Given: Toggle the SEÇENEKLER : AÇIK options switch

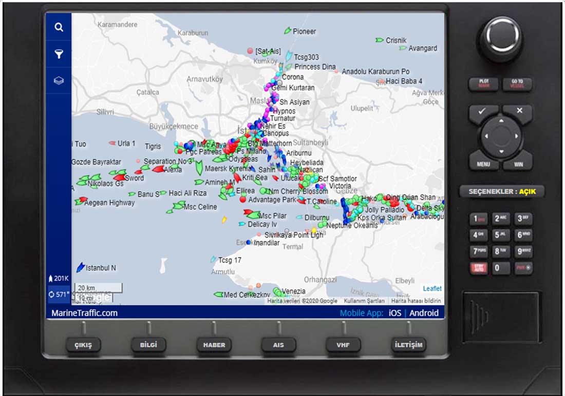Looking at the screenshot, I should 502,191.
